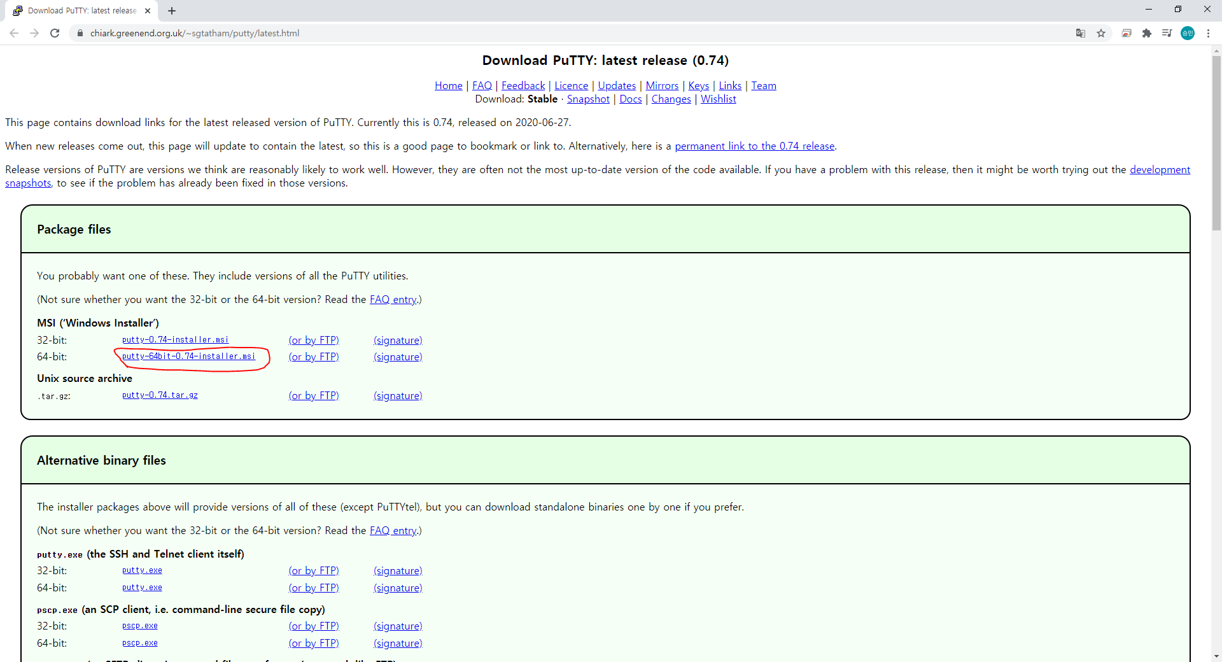Get 64-bit MSI installer by FTP

pyautogui.click(x=314, y=356)
